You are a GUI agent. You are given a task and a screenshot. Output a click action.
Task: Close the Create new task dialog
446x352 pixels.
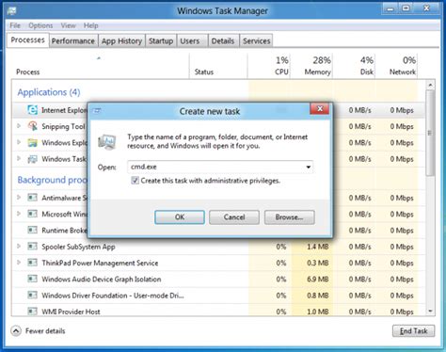320,109
